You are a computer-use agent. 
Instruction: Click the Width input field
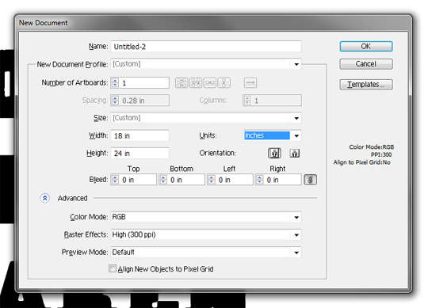point(139,135)
